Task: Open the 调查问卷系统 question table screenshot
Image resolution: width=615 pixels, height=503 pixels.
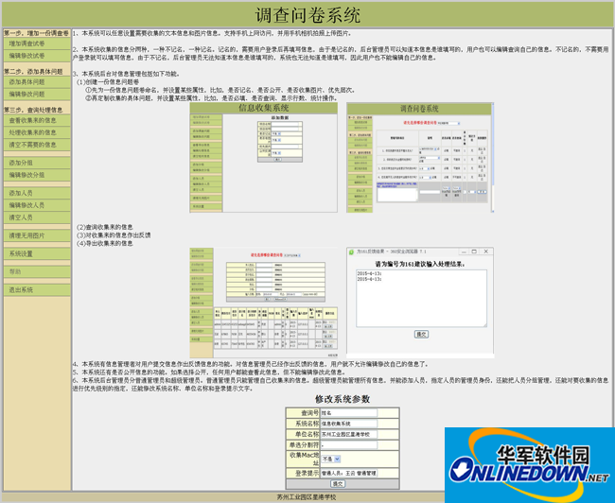Action: click(x=420, y=158)
